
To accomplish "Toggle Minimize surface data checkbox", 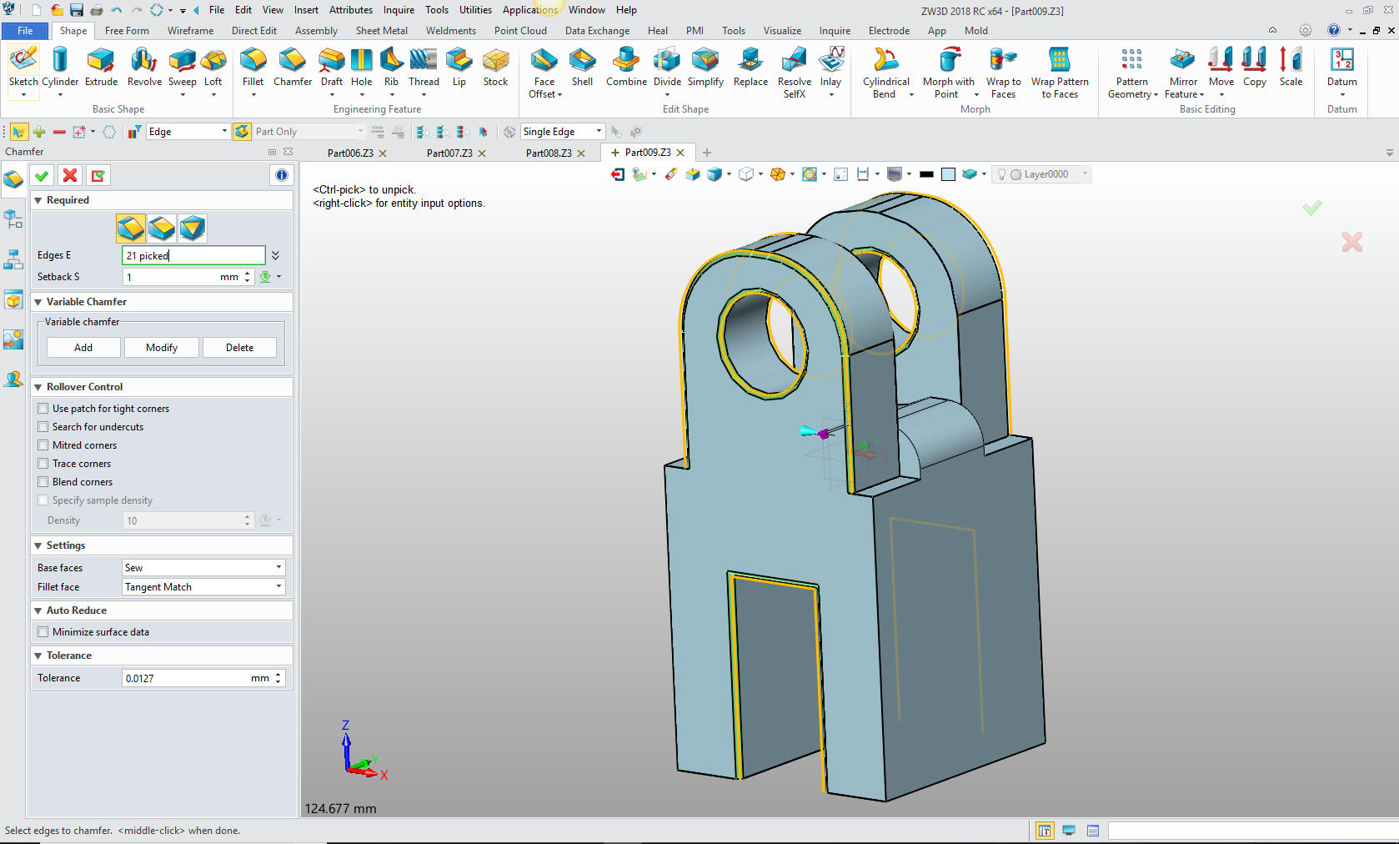I will pos(43,632).
